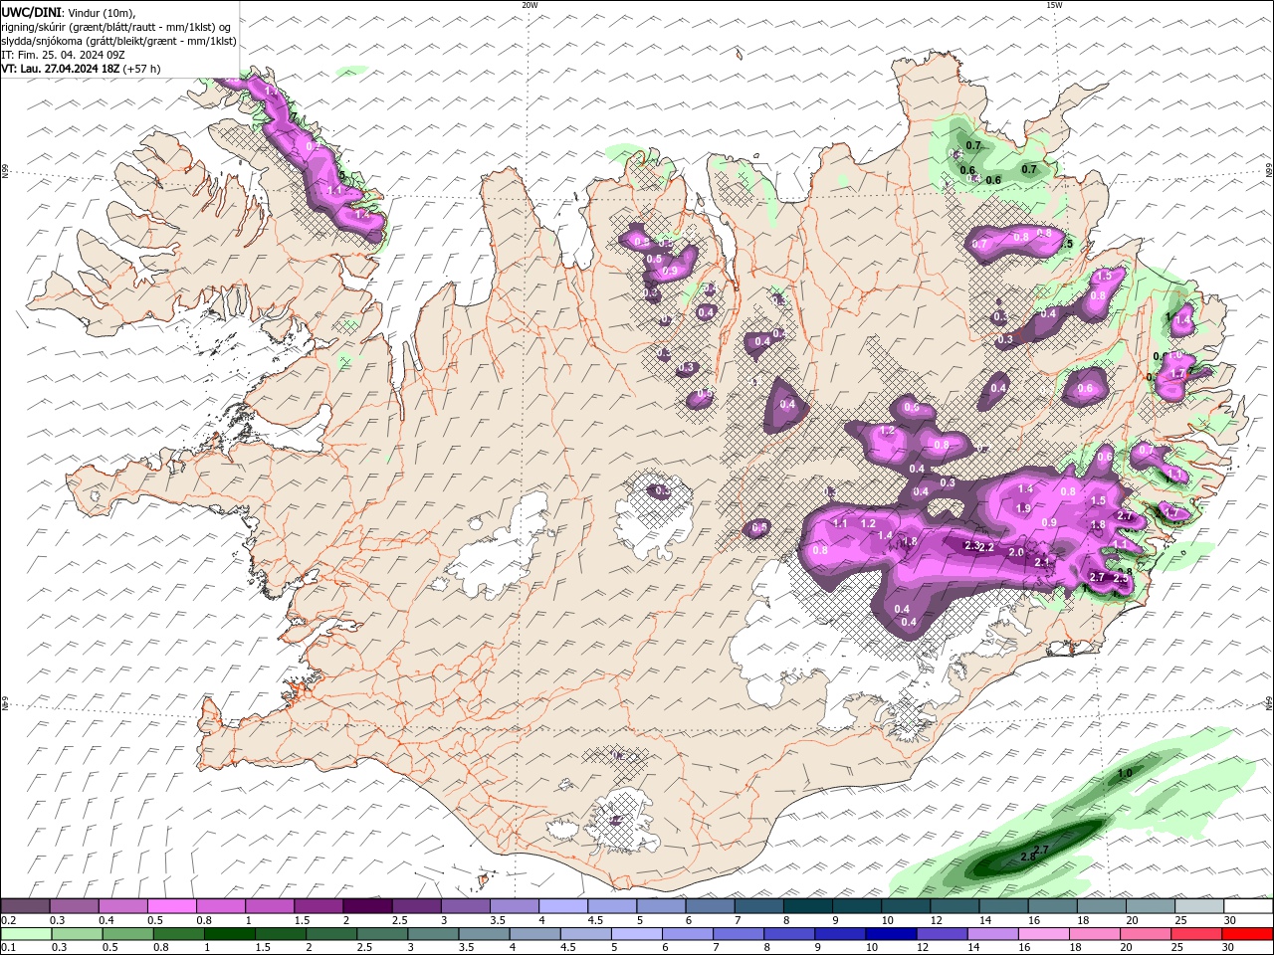The height and width of the screenshot is (955, 1274).
Task: Click the pale green 0.1 swatch in lower legend
Action: tap(26, 934)
